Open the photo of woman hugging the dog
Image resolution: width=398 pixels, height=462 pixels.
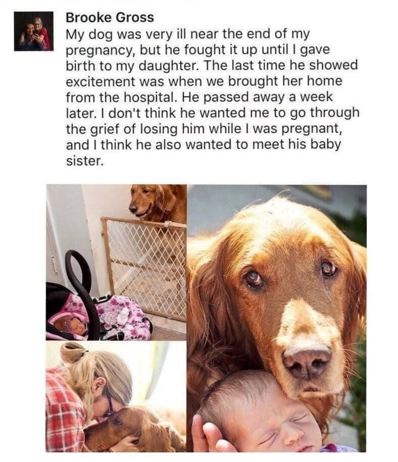[x=116, y=397]
